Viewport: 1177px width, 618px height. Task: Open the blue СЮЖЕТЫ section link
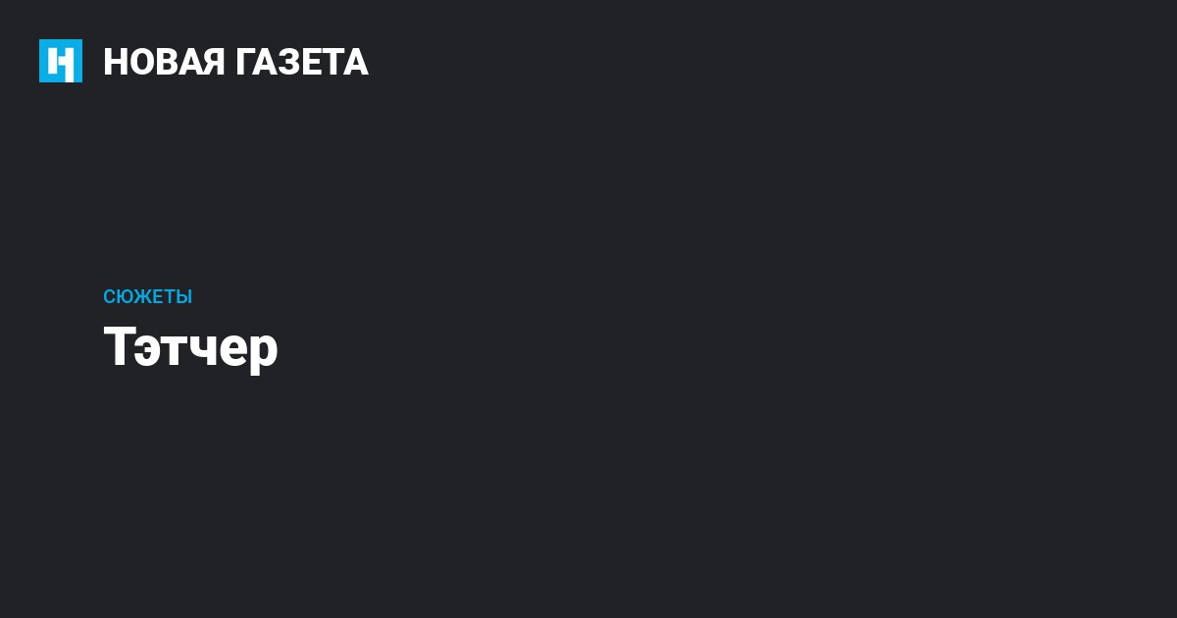click(147, 296)
